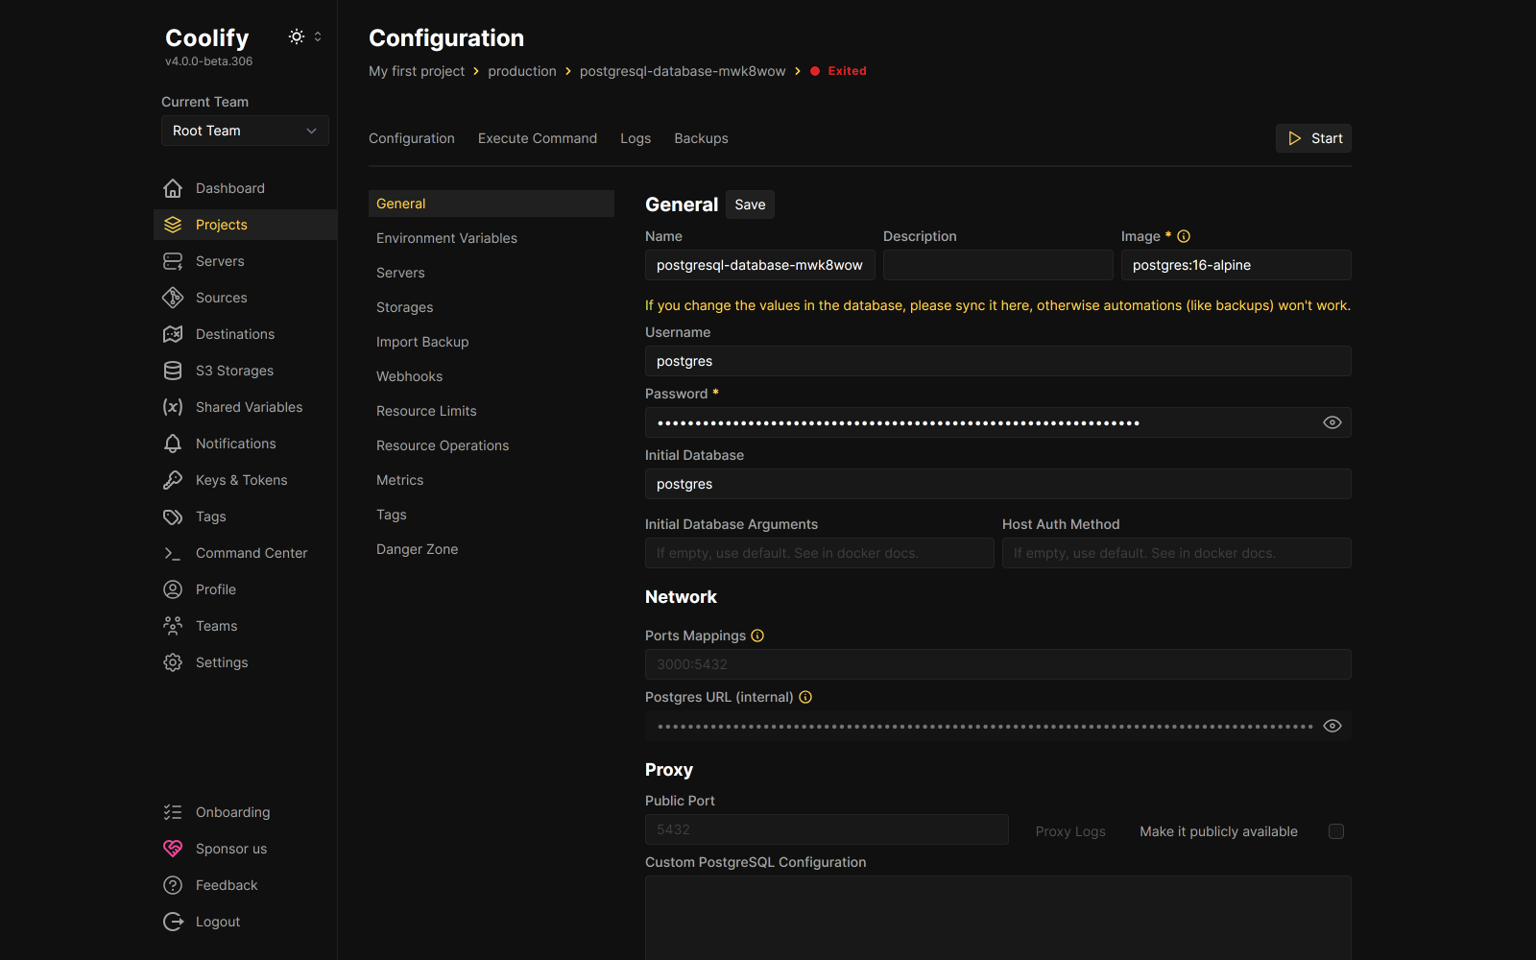Click the Notifications bell icon
1536x960 pixels.
(173, 444)
